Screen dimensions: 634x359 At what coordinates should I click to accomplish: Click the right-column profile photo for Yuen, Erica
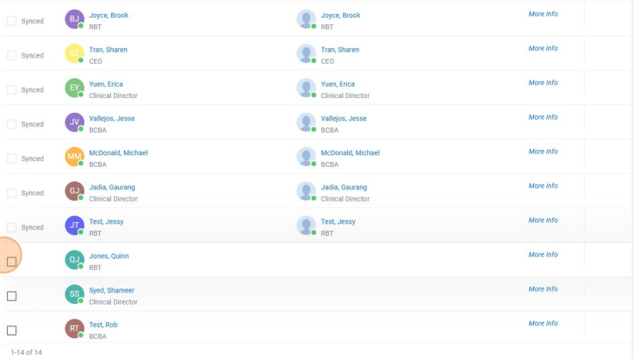(306, 89)
